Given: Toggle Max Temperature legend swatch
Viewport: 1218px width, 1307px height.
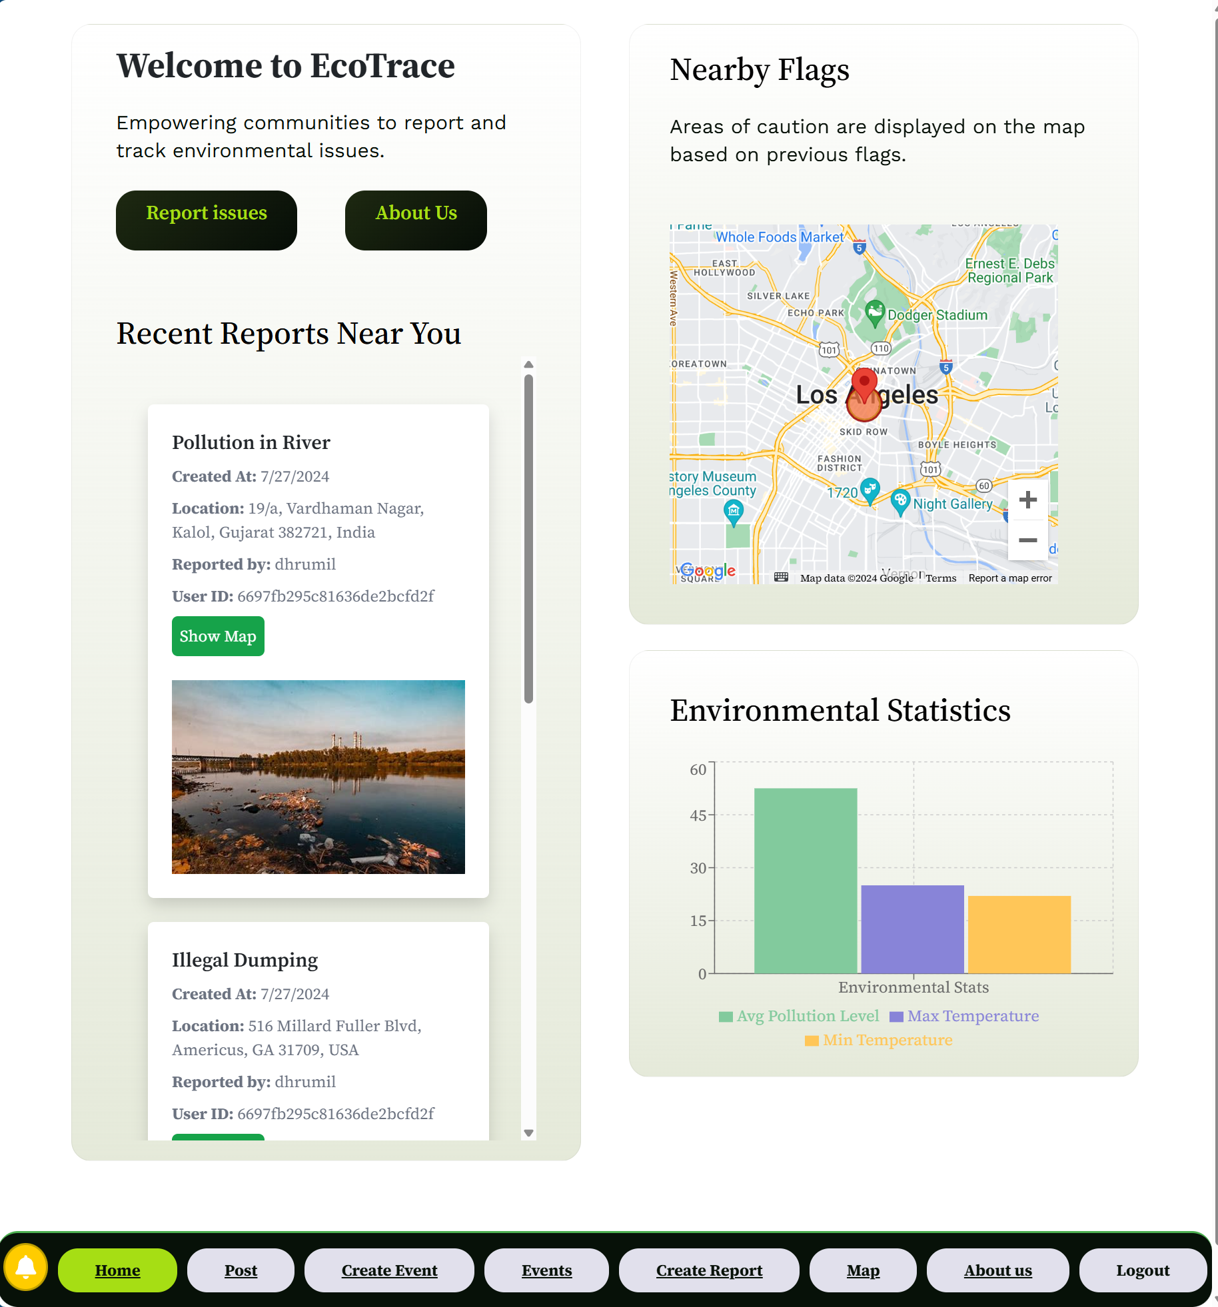Looking at the screenshot, I should [896, 1017].
